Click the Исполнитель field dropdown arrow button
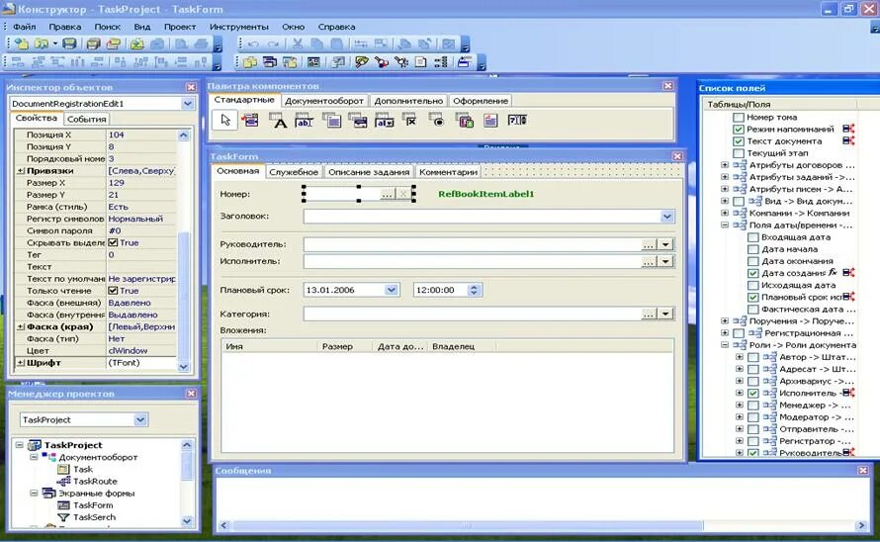 click(665, 262)
